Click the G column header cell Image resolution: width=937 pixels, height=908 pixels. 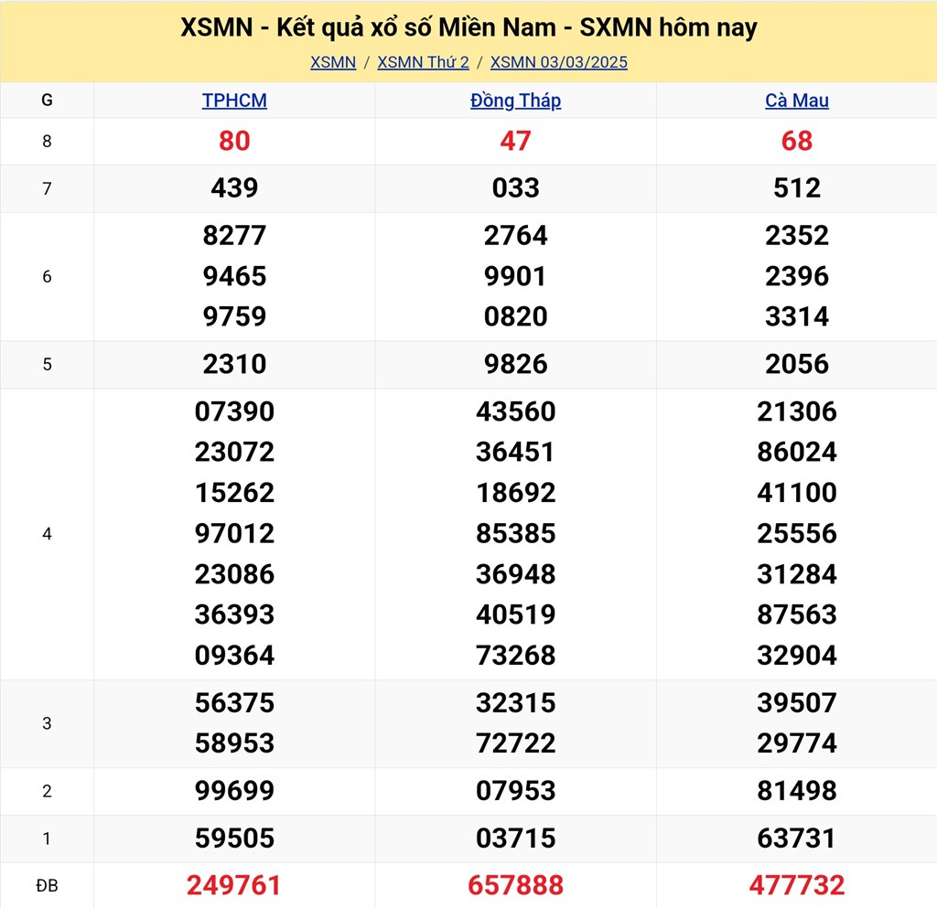coord(47,101)
